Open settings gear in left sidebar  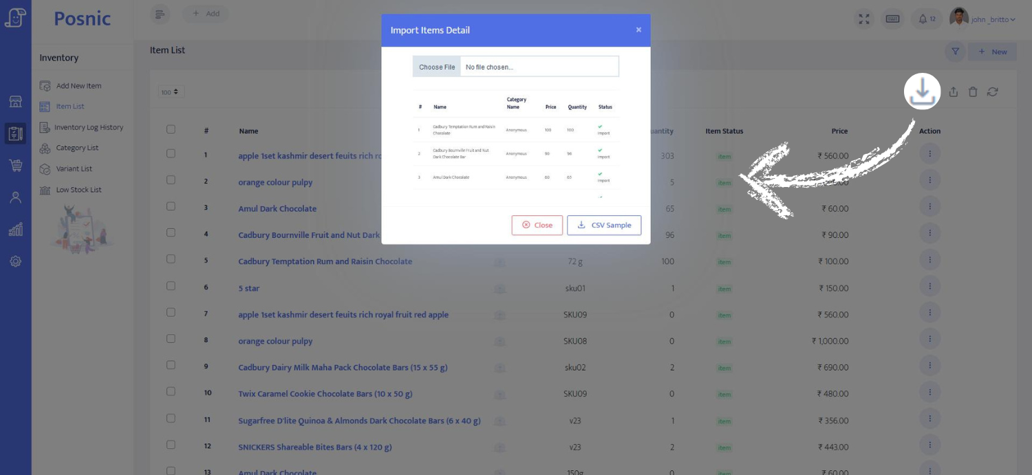pyautogui.click(x=15, y=261)
